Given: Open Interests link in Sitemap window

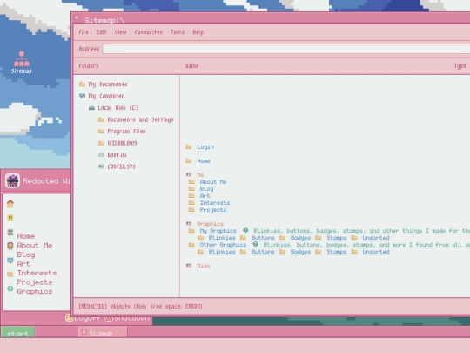Looking at the screenshot, I should (215, 202).
